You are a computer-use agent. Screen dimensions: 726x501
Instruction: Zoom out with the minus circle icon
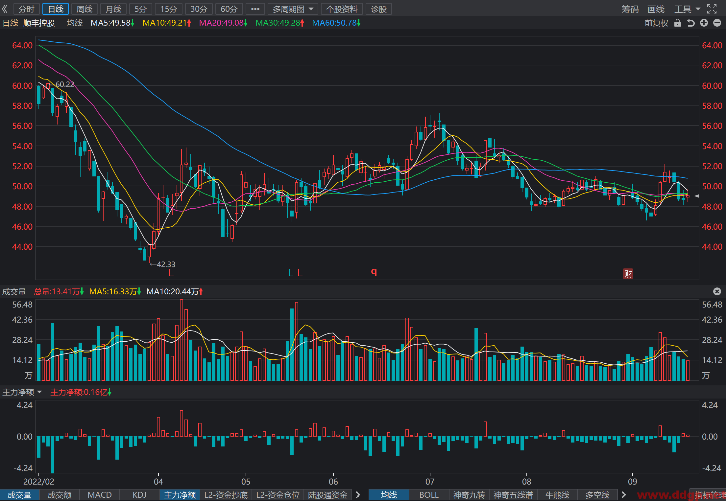pos(717,23)
